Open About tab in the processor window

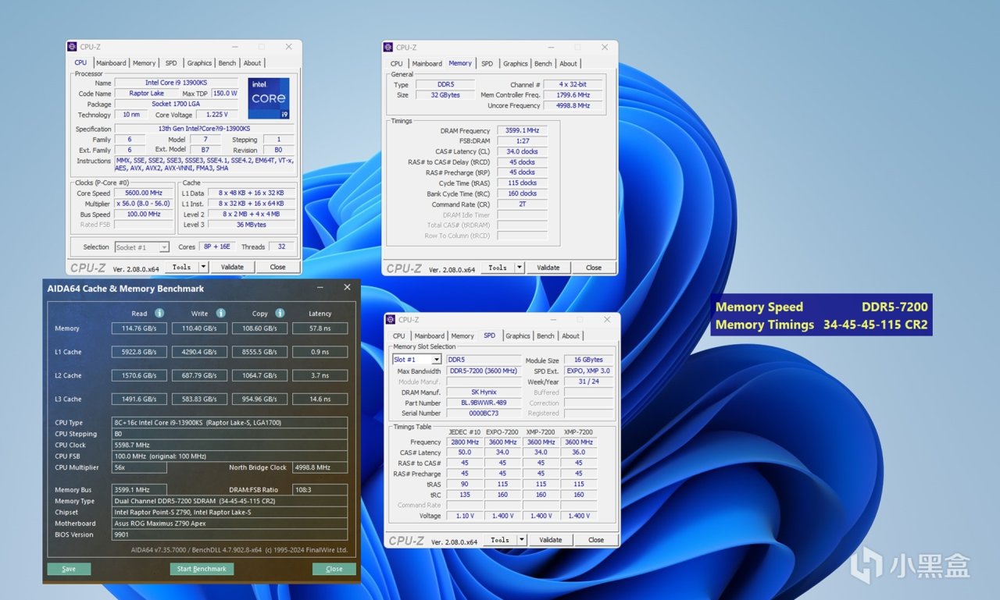tap(252, 63)
